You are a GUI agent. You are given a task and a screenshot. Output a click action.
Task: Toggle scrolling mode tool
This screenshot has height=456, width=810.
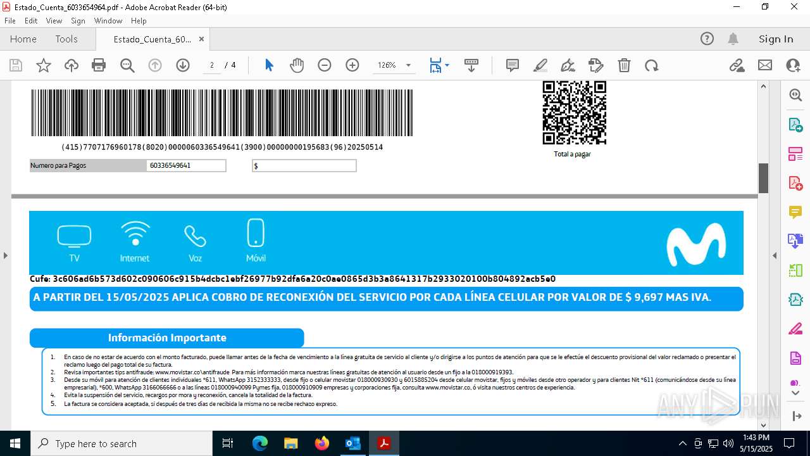[471, 65]
